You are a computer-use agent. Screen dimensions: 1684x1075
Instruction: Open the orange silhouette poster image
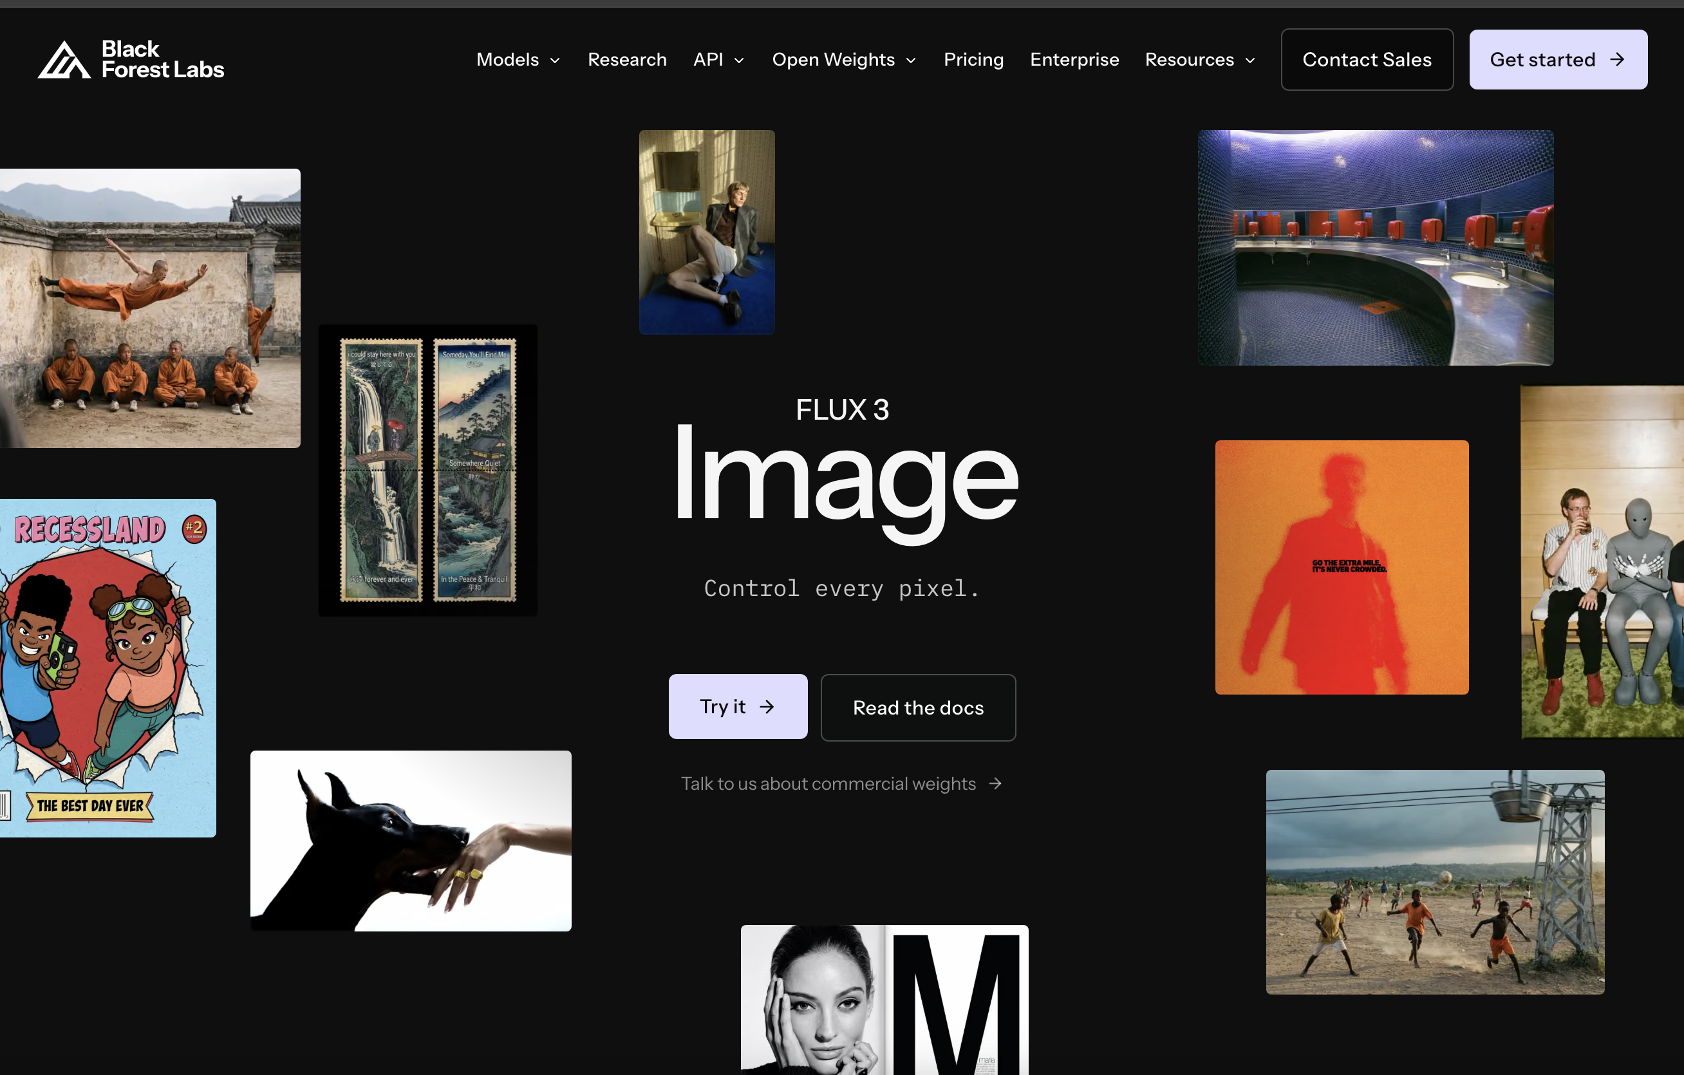pyautogui.click(x=1342, y=567)
